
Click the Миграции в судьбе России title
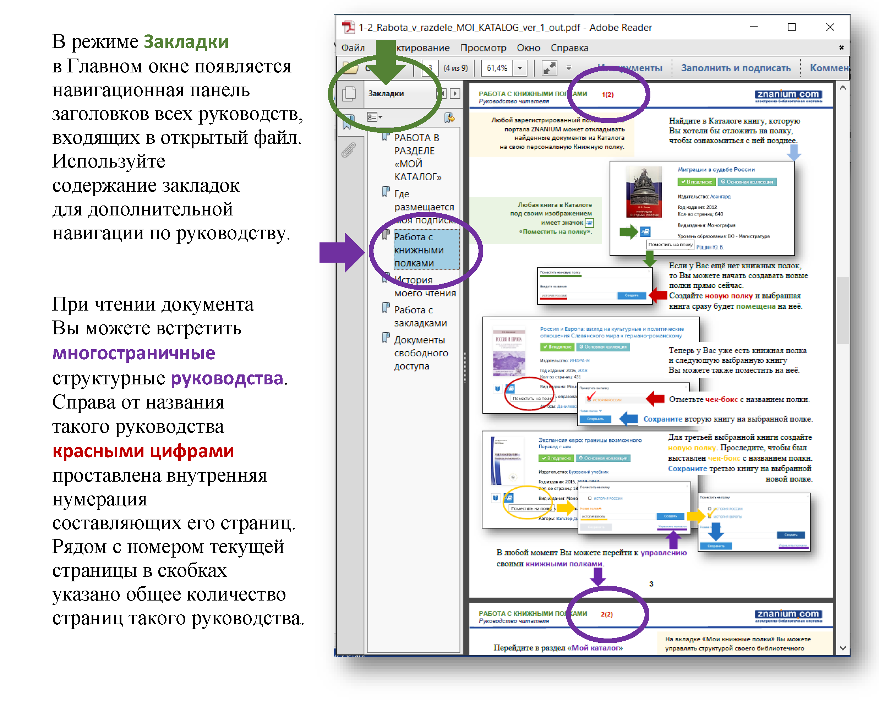click(x=716, y=170)
